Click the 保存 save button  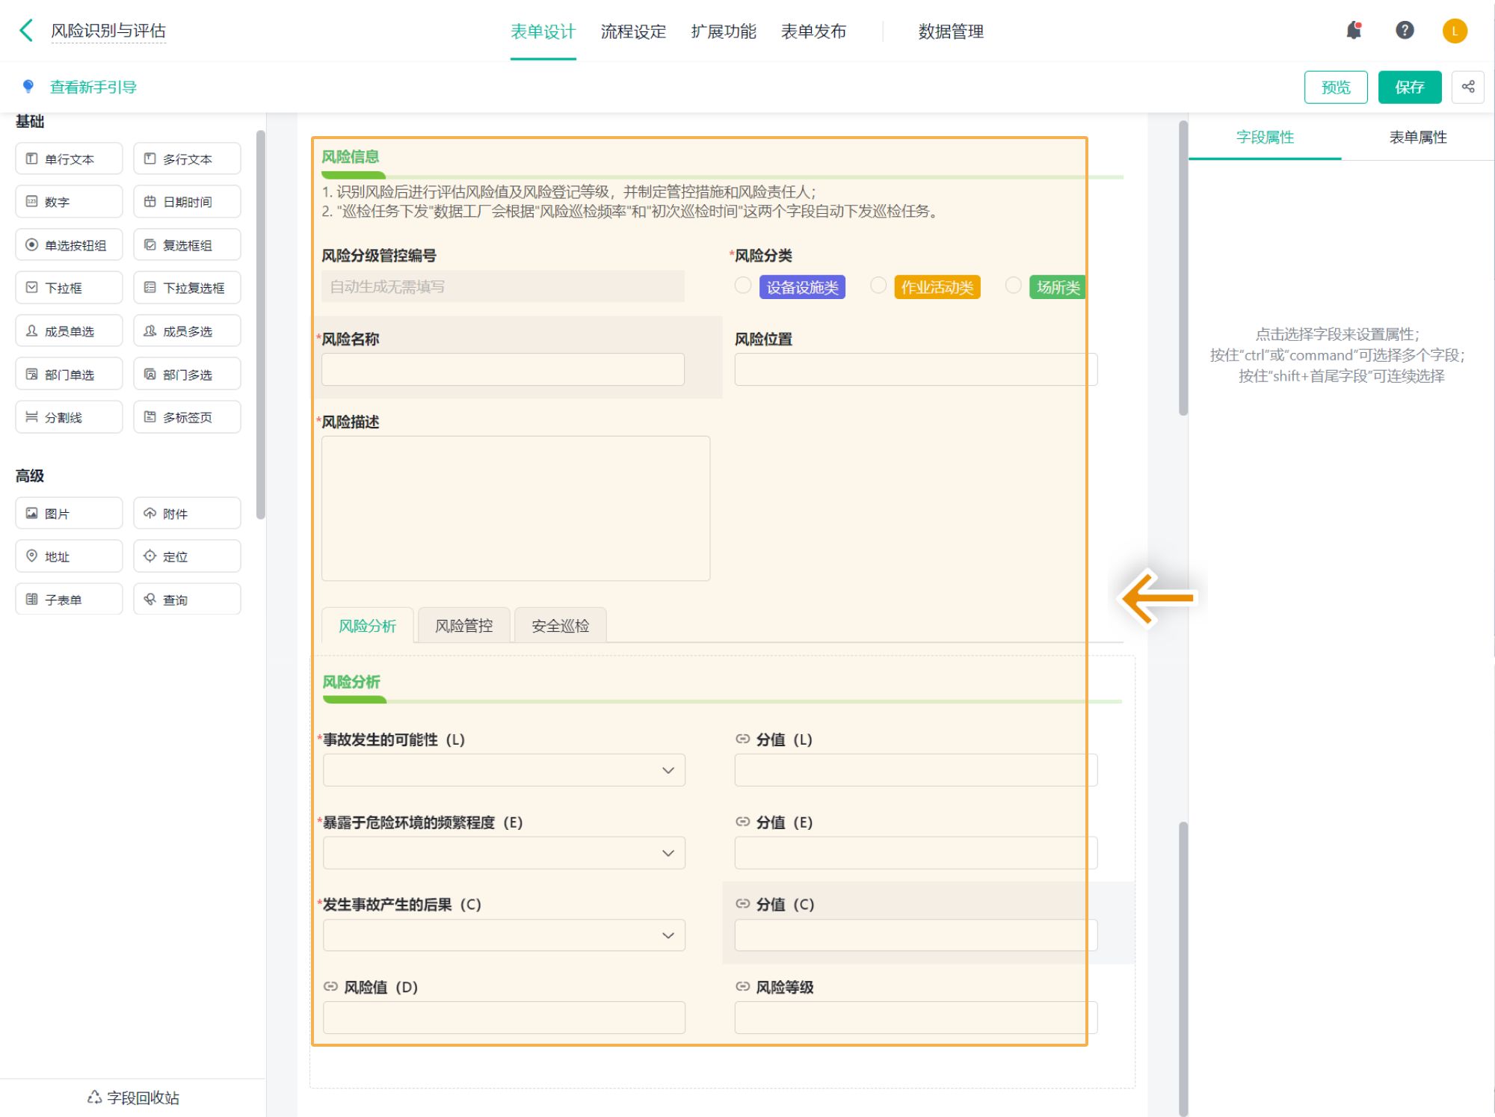tap(1409, 87)
